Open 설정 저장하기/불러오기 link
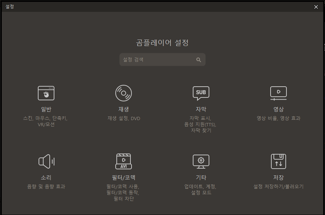The image size is (325, 215). [x=278, y=187]
